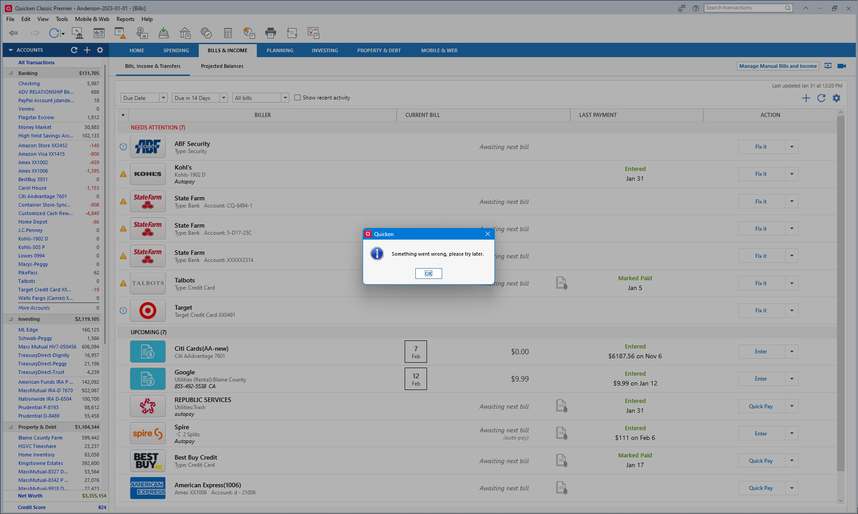858x514 pixels.
Task: Click the video camera help icon
Action: coord(841,66)
